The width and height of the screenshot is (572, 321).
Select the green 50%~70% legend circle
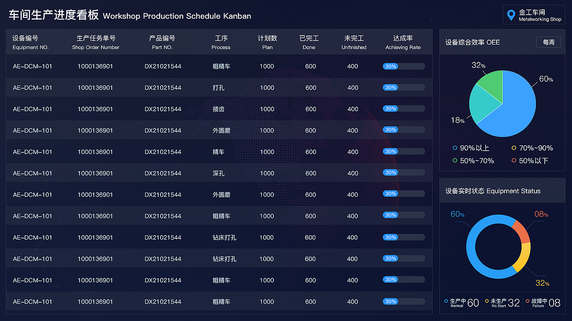point(455,160)
